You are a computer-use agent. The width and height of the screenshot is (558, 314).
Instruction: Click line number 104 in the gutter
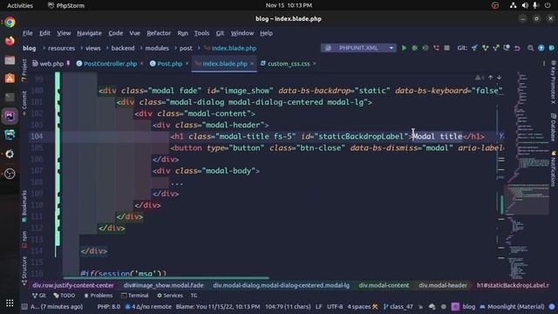coord(37,136)
